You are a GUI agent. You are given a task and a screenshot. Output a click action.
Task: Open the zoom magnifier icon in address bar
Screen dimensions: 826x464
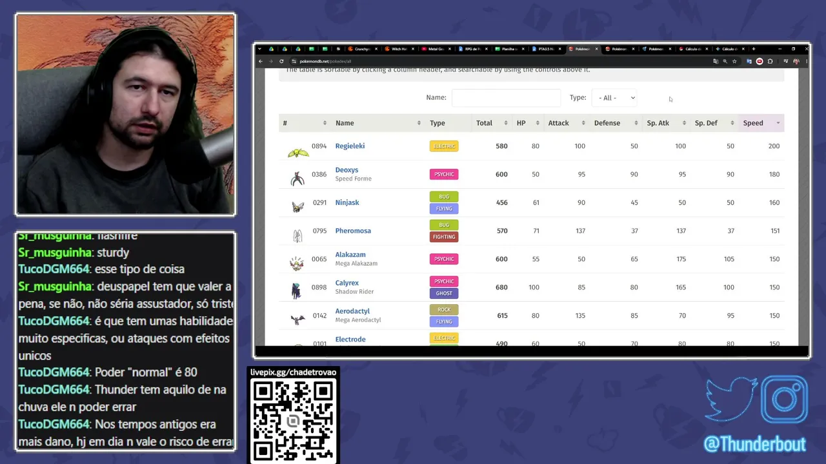coord(725,61)
